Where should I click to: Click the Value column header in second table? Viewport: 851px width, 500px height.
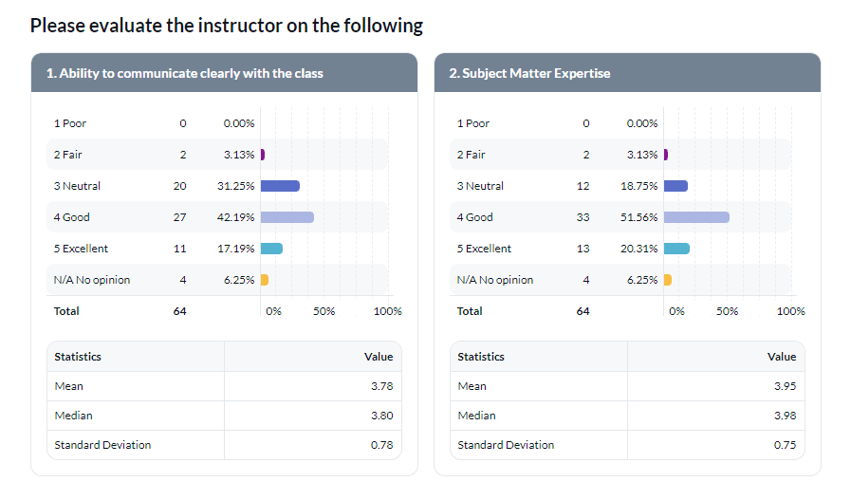pos(782,357)
